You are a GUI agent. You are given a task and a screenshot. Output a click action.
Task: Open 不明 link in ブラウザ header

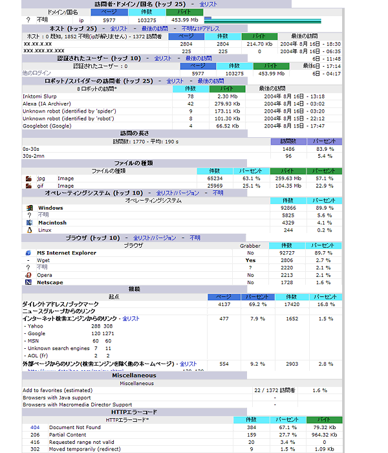click(195, 238)
